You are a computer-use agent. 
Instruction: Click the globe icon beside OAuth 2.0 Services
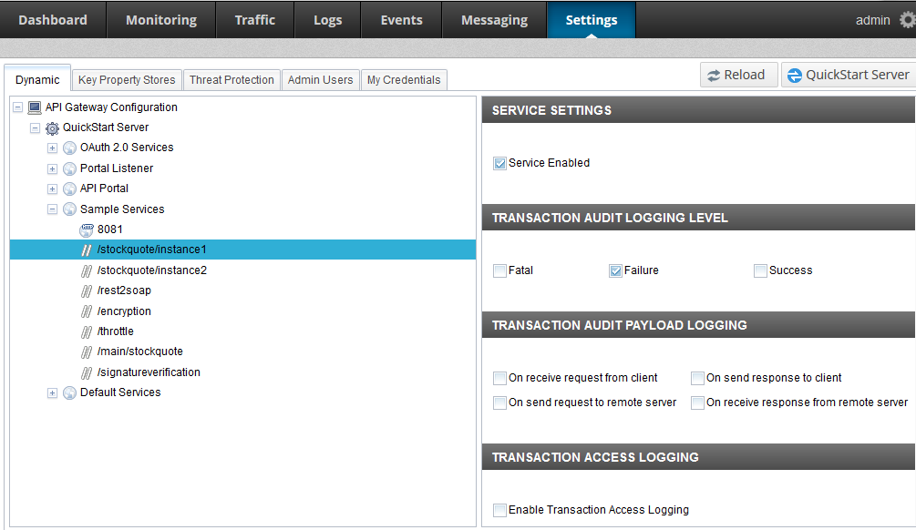68,148
